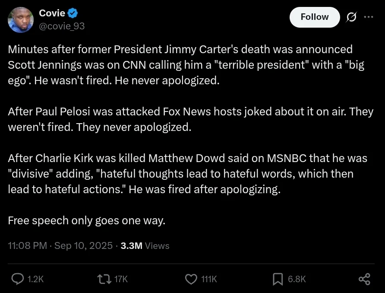Click the reply speech bubble icon
385x293 pixels.
(17, 279)
